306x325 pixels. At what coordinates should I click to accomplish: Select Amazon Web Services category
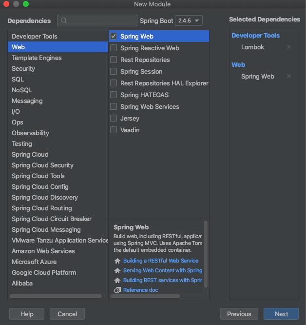tap(58, 251)
